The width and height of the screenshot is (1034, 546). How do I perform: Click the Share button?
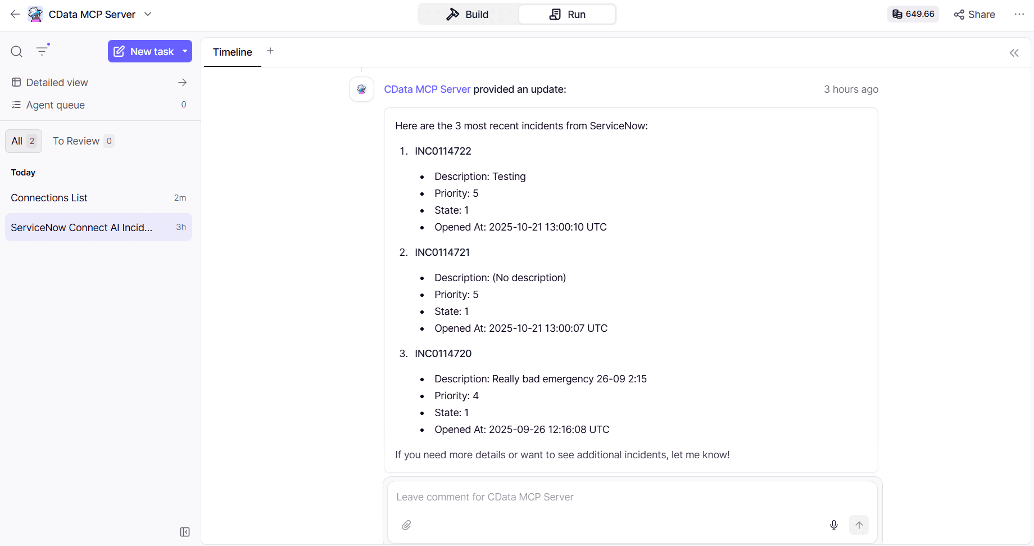point(974,15)
